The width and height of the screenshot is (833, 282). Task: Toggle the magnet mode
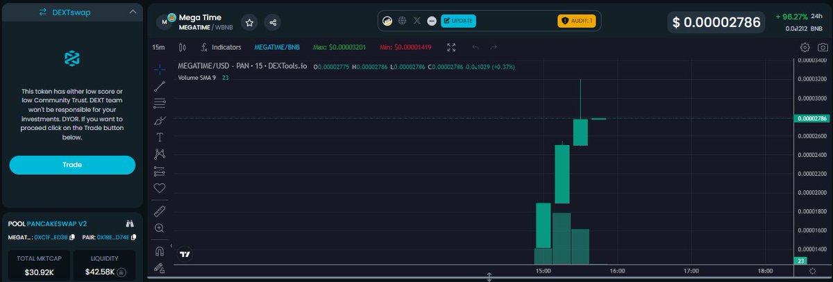click(x=160, y=251)
